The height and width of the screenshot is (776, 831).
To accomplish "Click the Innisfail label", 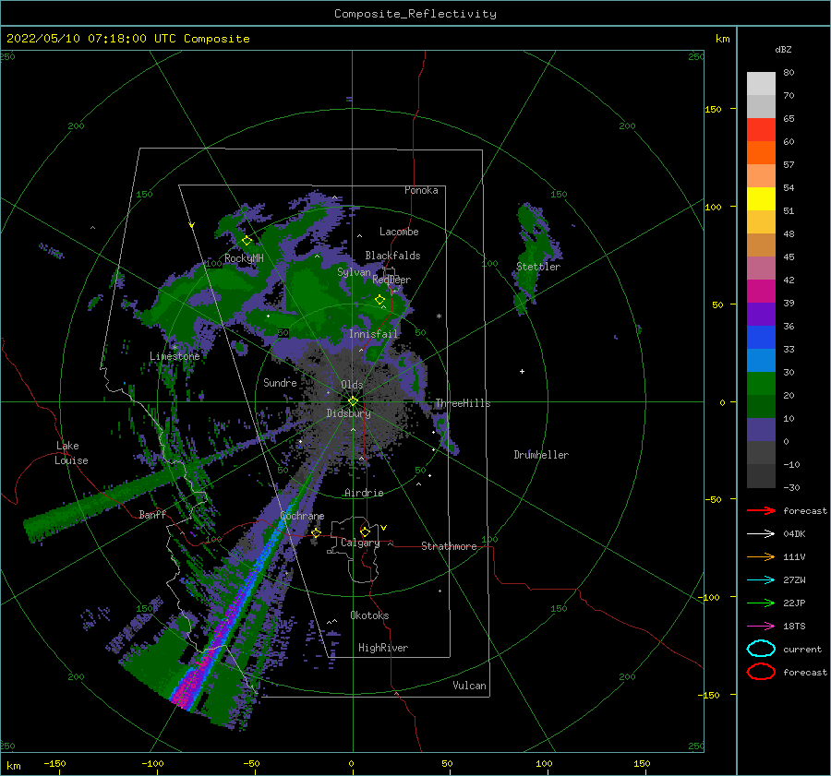I will point(373,334).
